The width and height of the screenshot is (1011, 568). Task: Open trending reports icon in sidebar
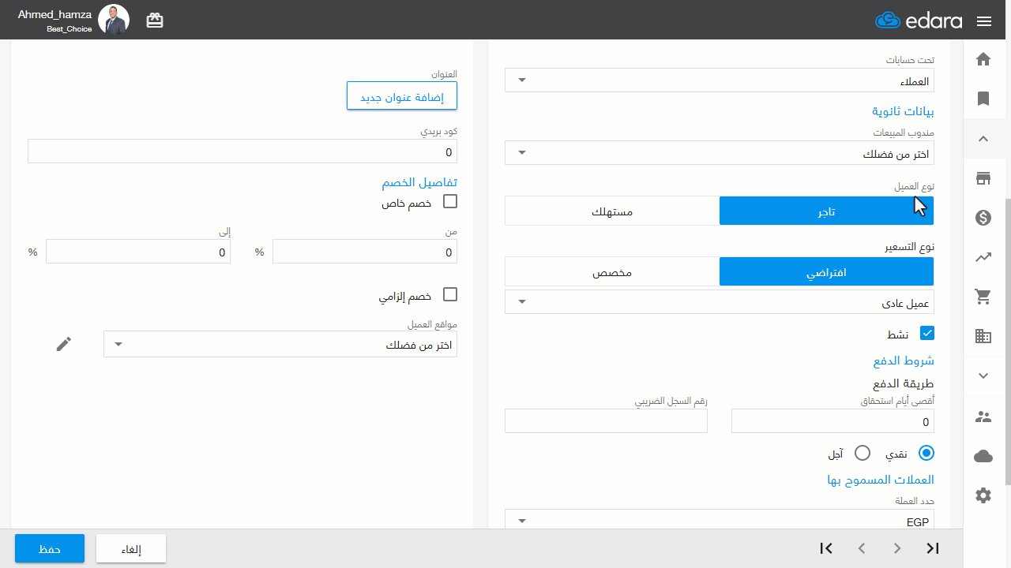point(983,257)
